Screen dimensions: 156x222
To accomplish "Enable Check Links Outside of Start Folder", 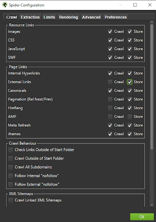I will point(10,150).
